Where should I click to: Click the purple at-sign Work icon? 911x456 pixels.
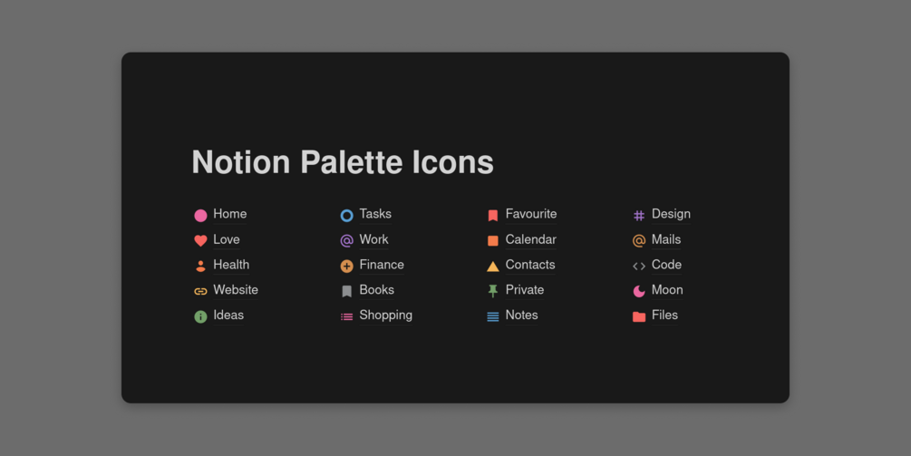(347, 240)
